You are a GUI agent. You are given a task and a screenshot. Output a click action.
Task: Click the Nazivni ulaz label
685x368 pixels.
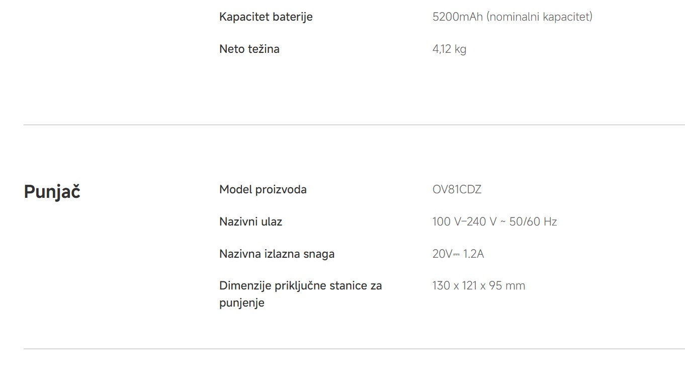point(250,222)
